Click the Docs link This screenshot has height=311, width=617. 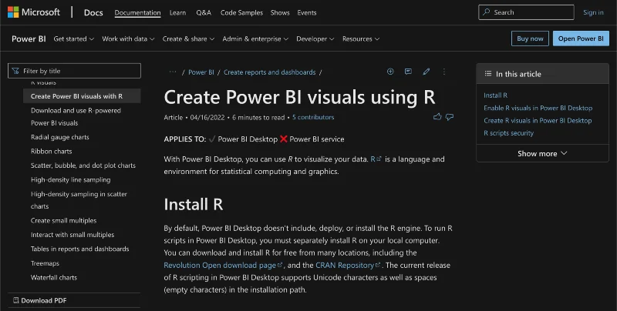click(x=93, y=12)
